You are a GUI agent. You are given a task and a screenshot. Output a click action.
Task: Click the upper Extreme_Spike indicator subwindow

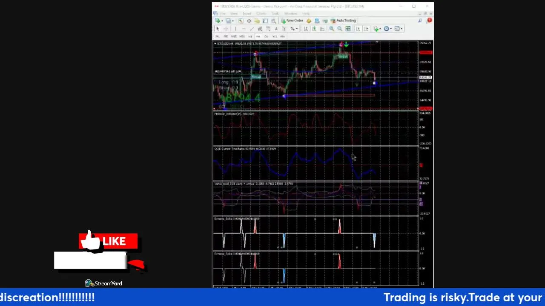tap(316, 233)
